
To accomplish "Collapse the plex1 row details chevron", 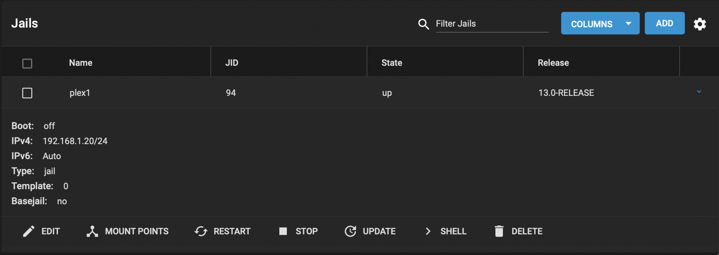I will click(x=699, y=92).
